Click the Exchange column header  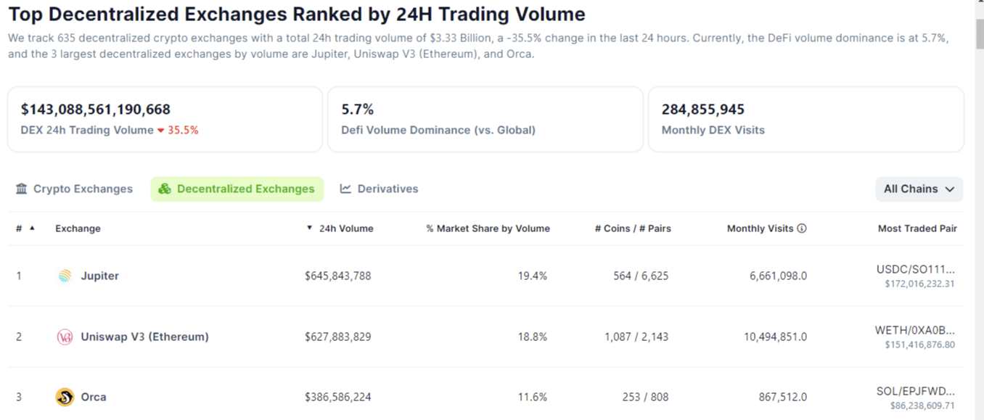pos(78,228)
